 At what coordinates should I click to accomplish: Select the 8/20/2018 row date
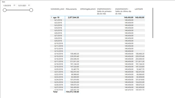click(x=59, y=69)
